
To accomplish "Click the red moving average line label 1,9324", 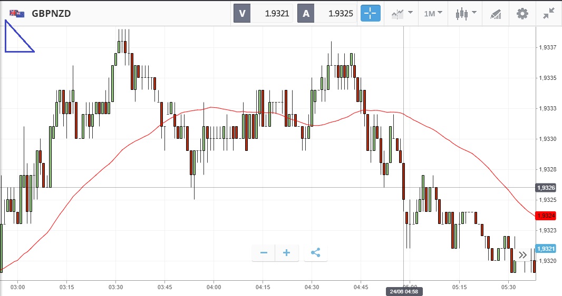I will [545, 216].
